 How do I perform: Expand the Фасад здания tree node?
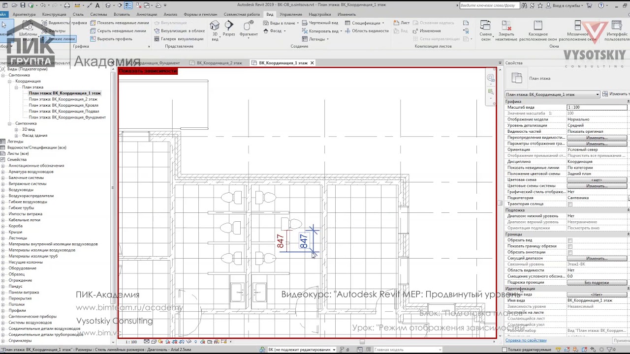coord(16,135)
